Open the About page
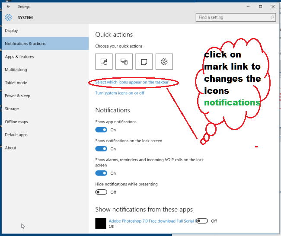 click(x=45, y=148)
